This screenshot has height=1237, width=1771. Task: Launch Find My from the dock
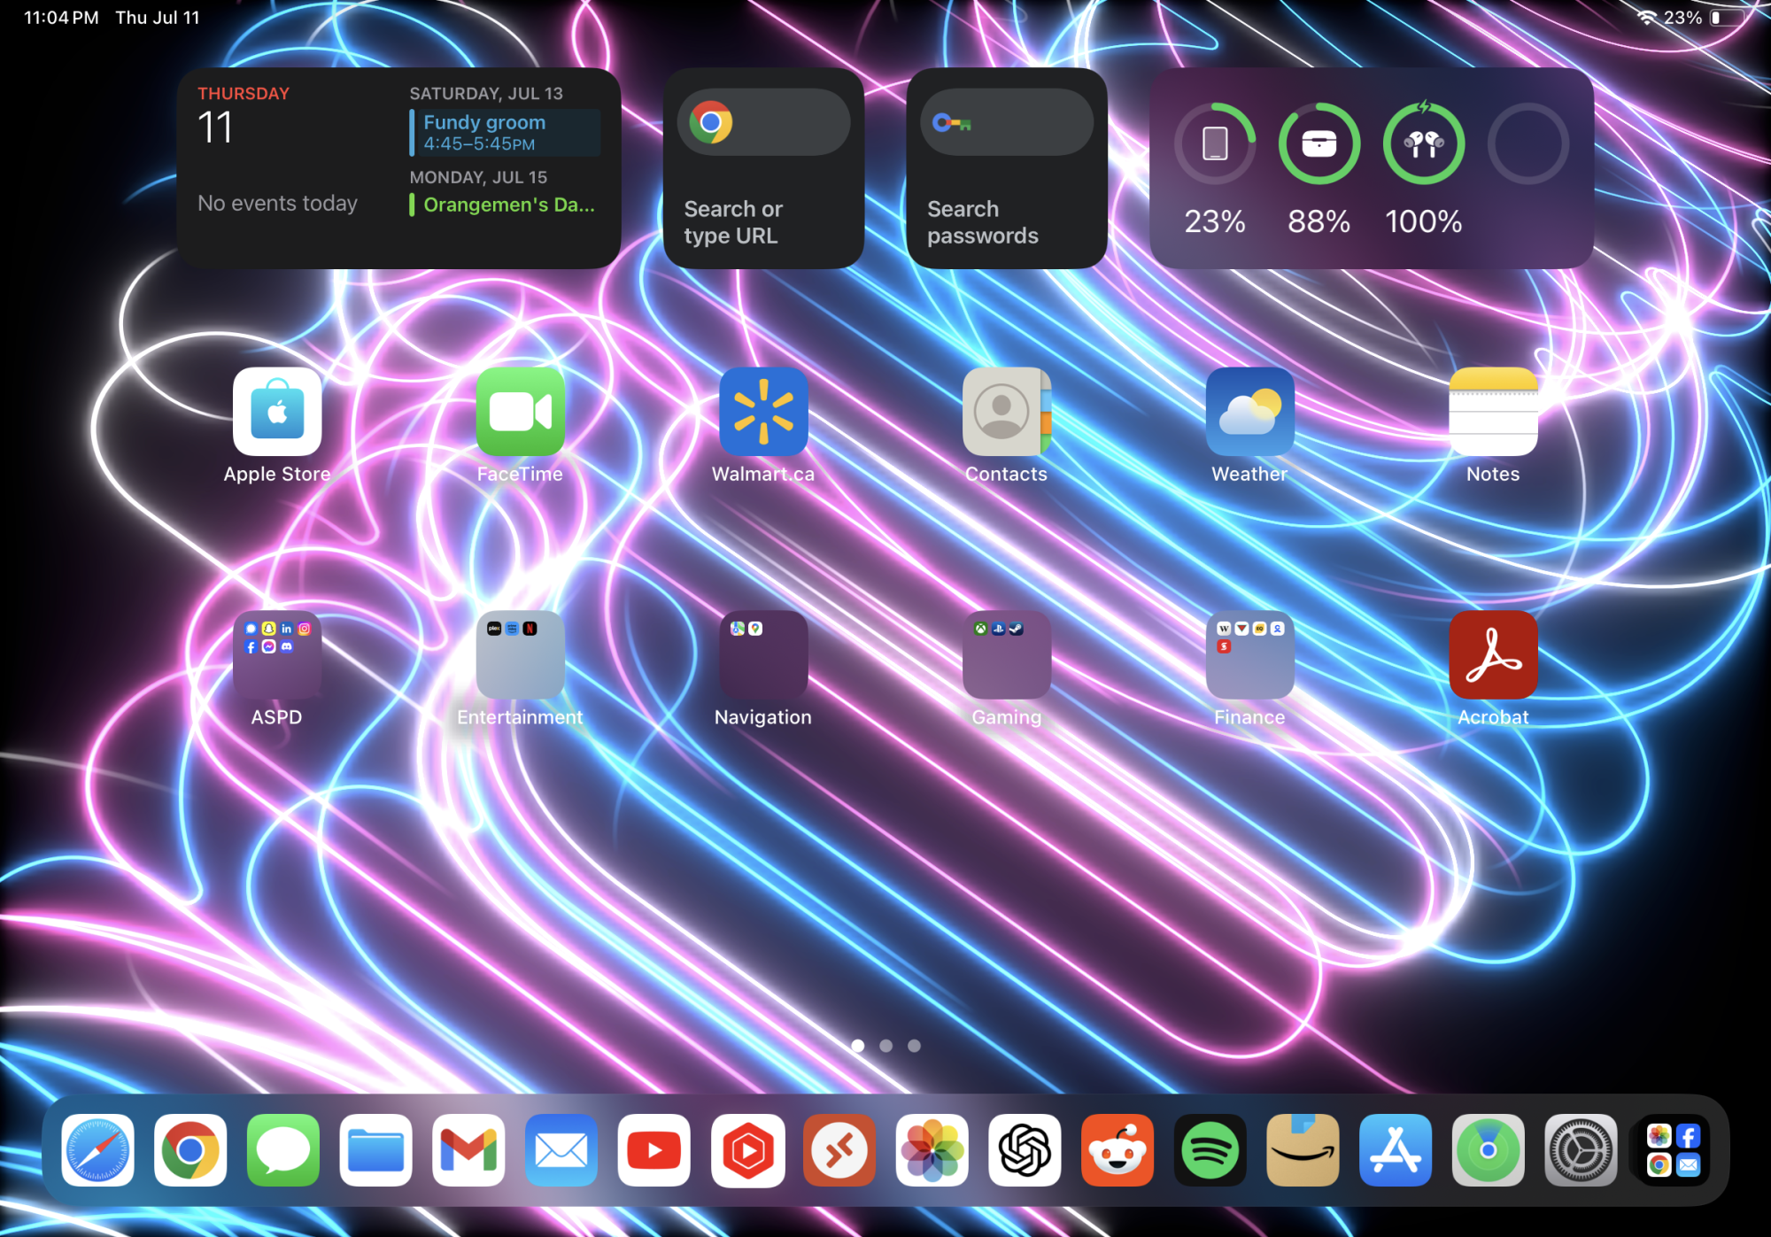(1488, 1150)
